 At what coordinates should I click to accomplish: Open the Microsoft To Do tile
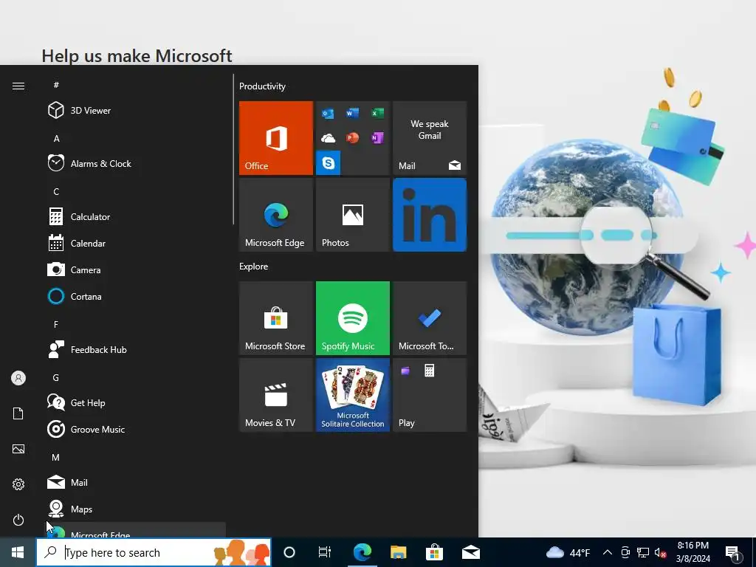pos(430,318)
